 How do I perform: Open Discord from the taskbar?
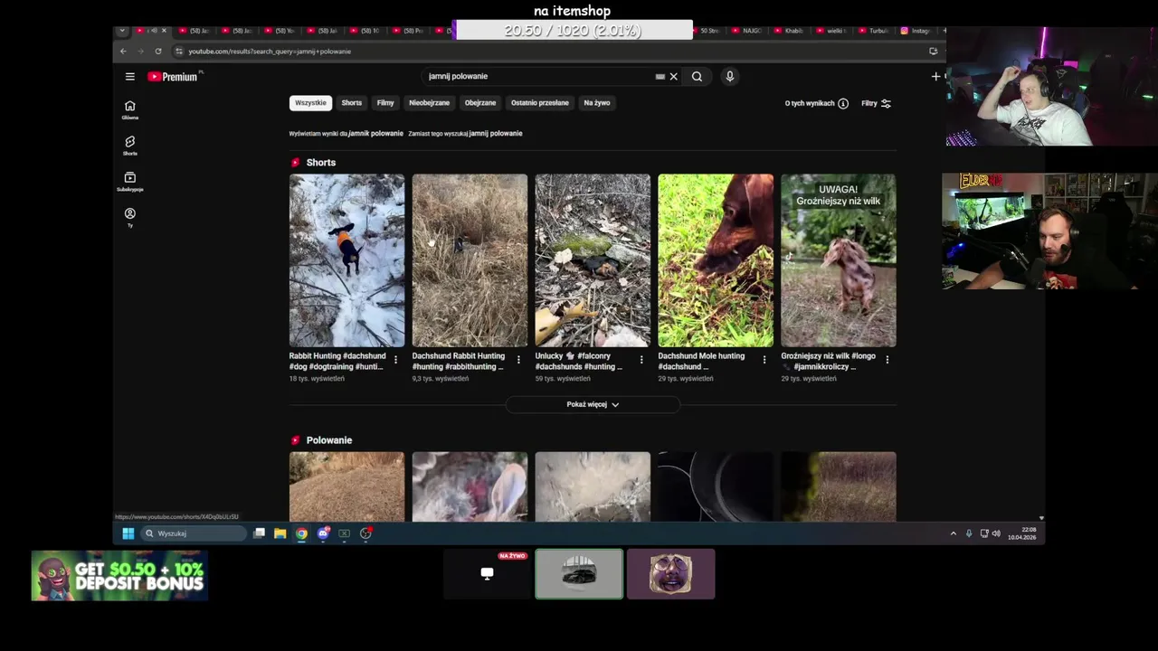[x=323, y=533]
